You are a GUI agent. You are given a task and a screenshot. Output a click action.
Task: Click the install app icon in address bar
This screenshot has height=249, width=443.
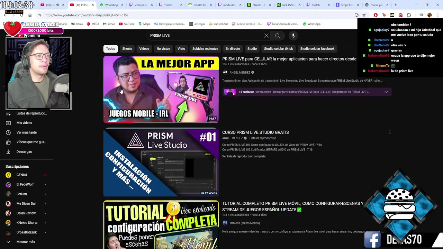click(x=356, y=15)
